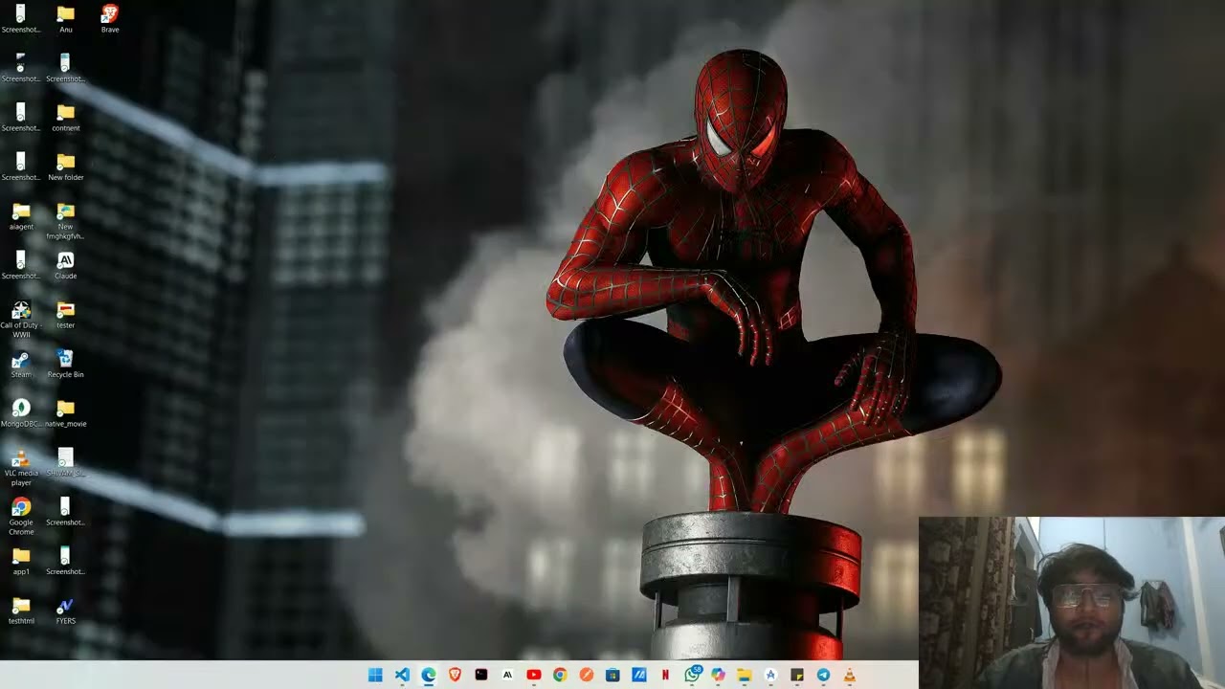Select the native_movie folder
Image resolution: width=1225 pixels, height=689 pixels.
coord(65,412)
